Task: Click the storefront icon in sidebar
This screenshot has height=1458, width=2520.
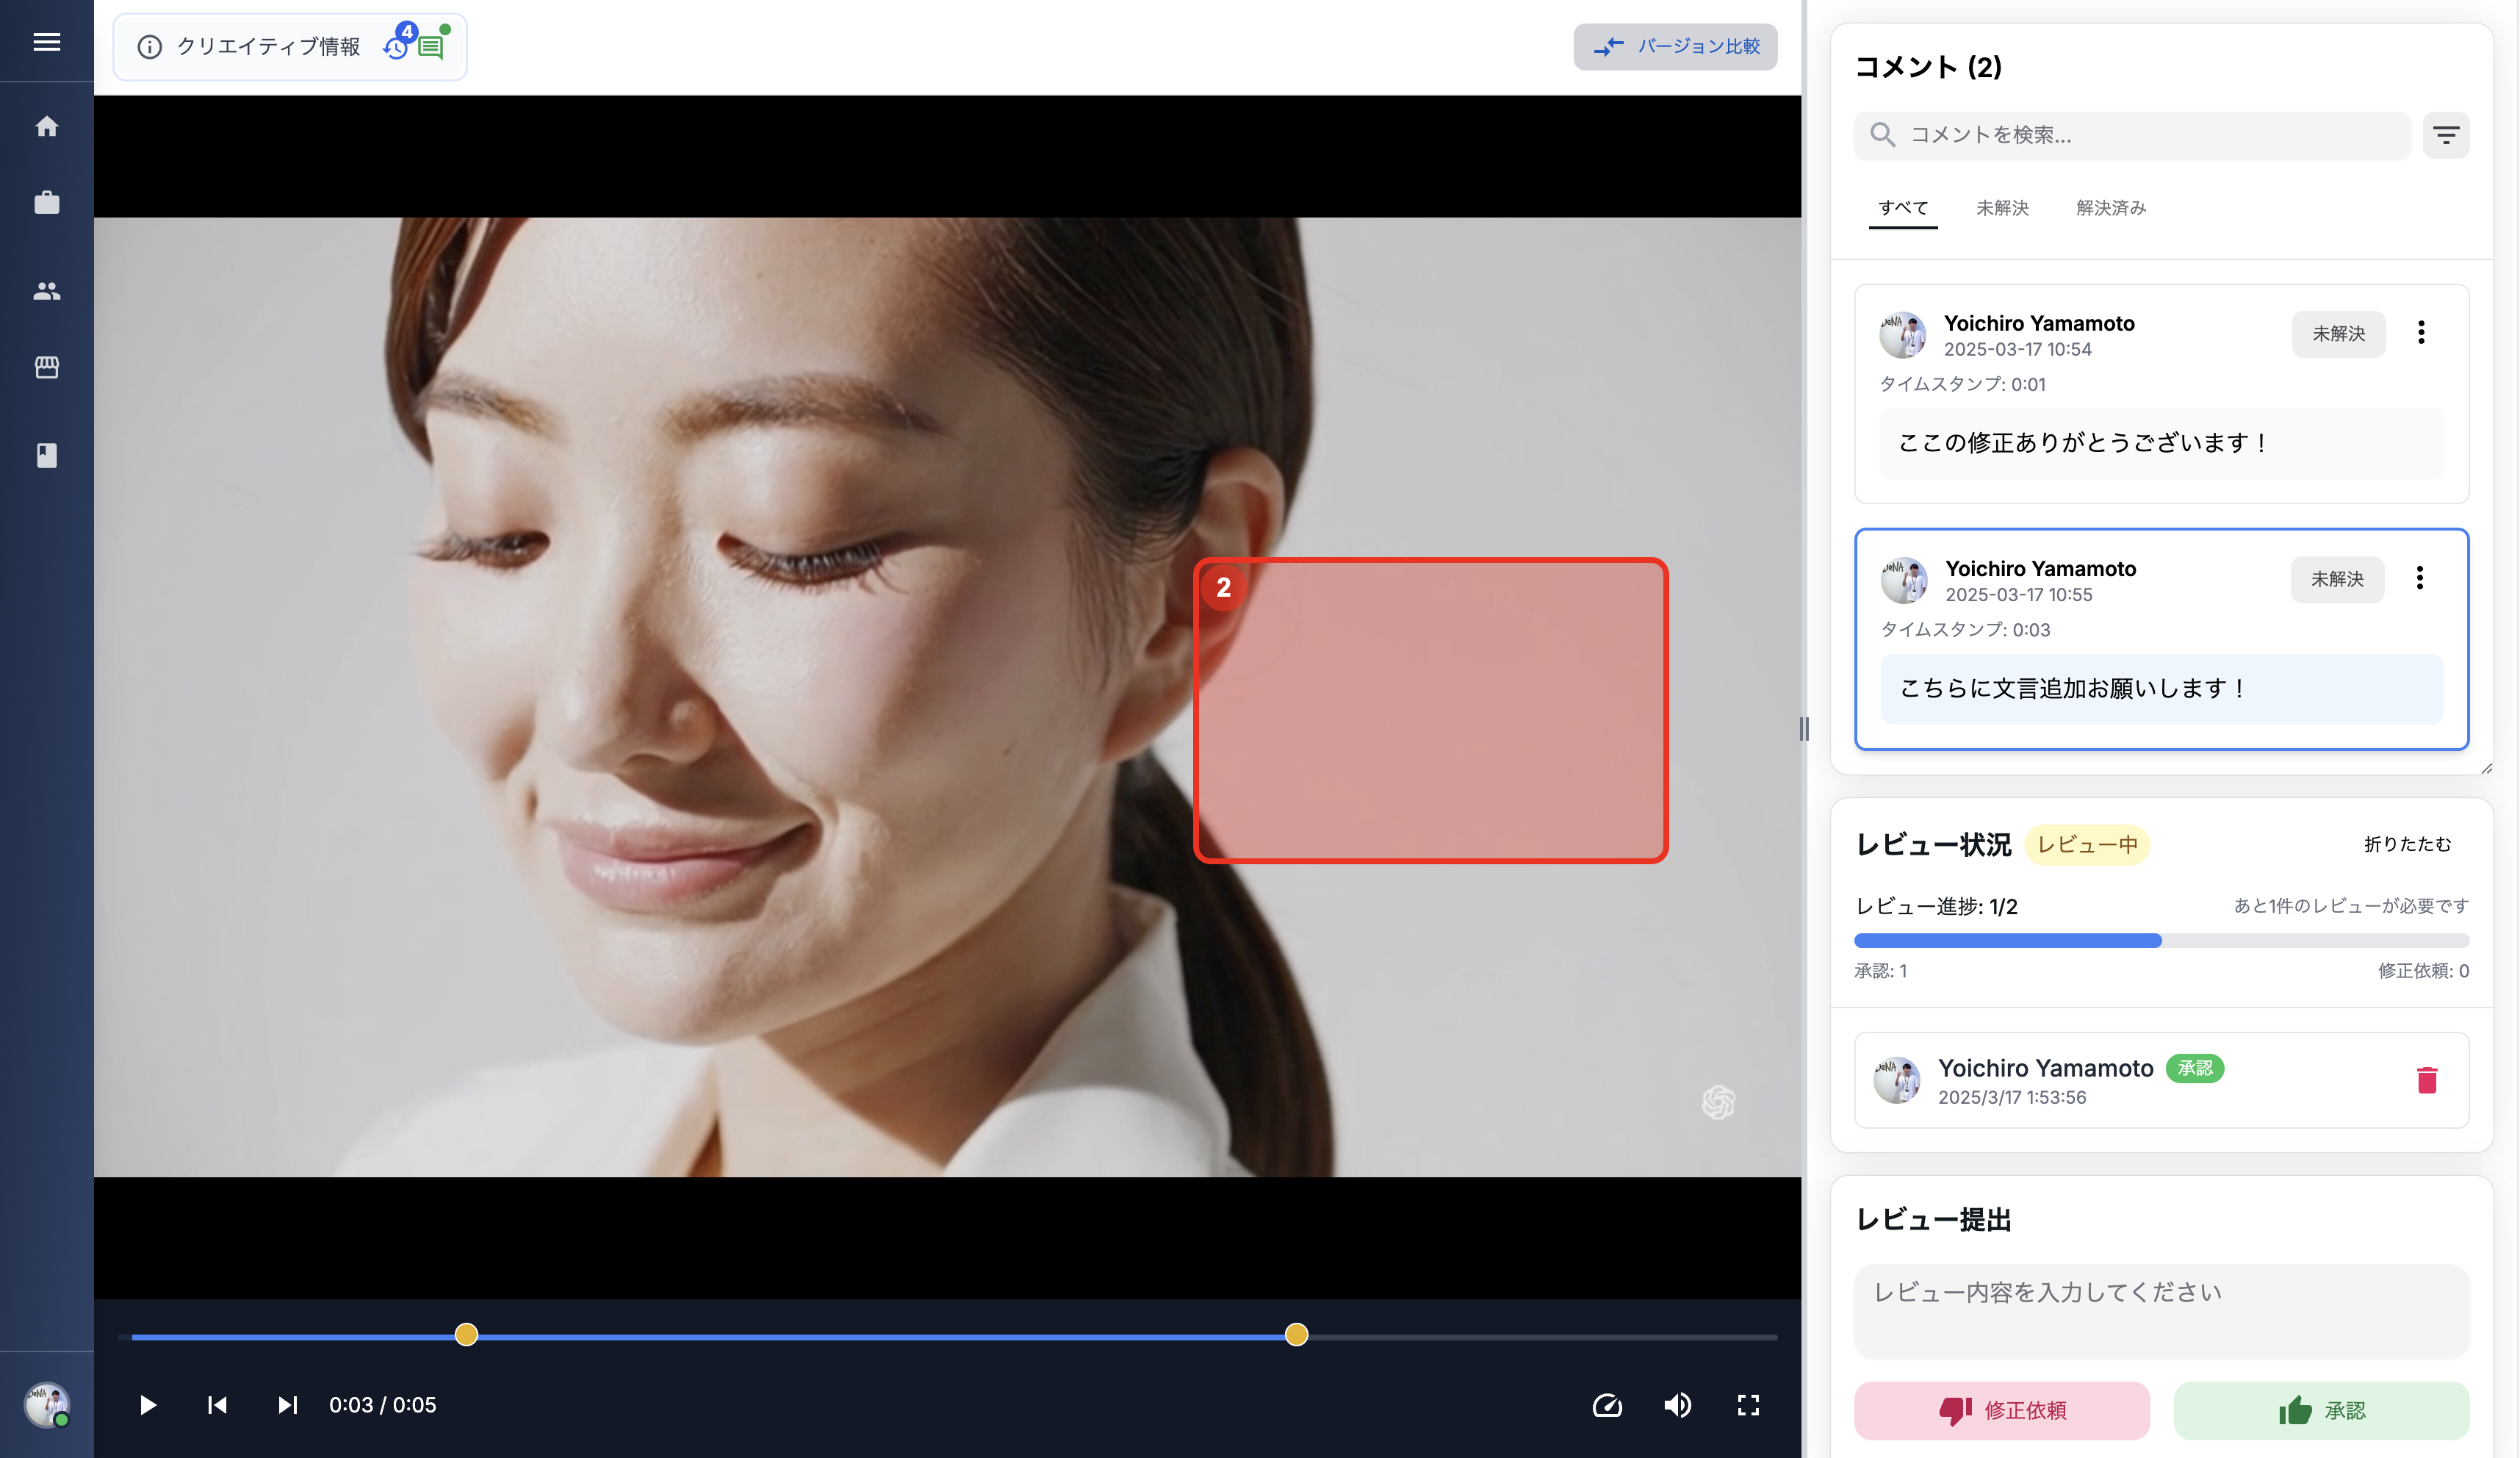Action: [x=46, y=368]
